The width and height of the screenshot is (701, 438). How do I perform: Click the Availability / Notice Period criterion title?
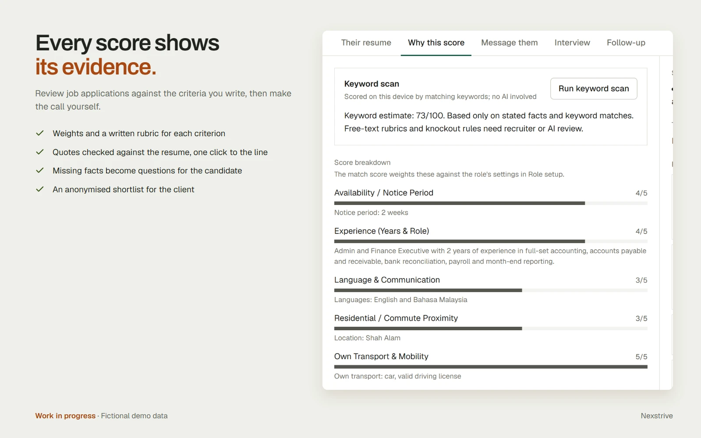click(x=384, y=193)
